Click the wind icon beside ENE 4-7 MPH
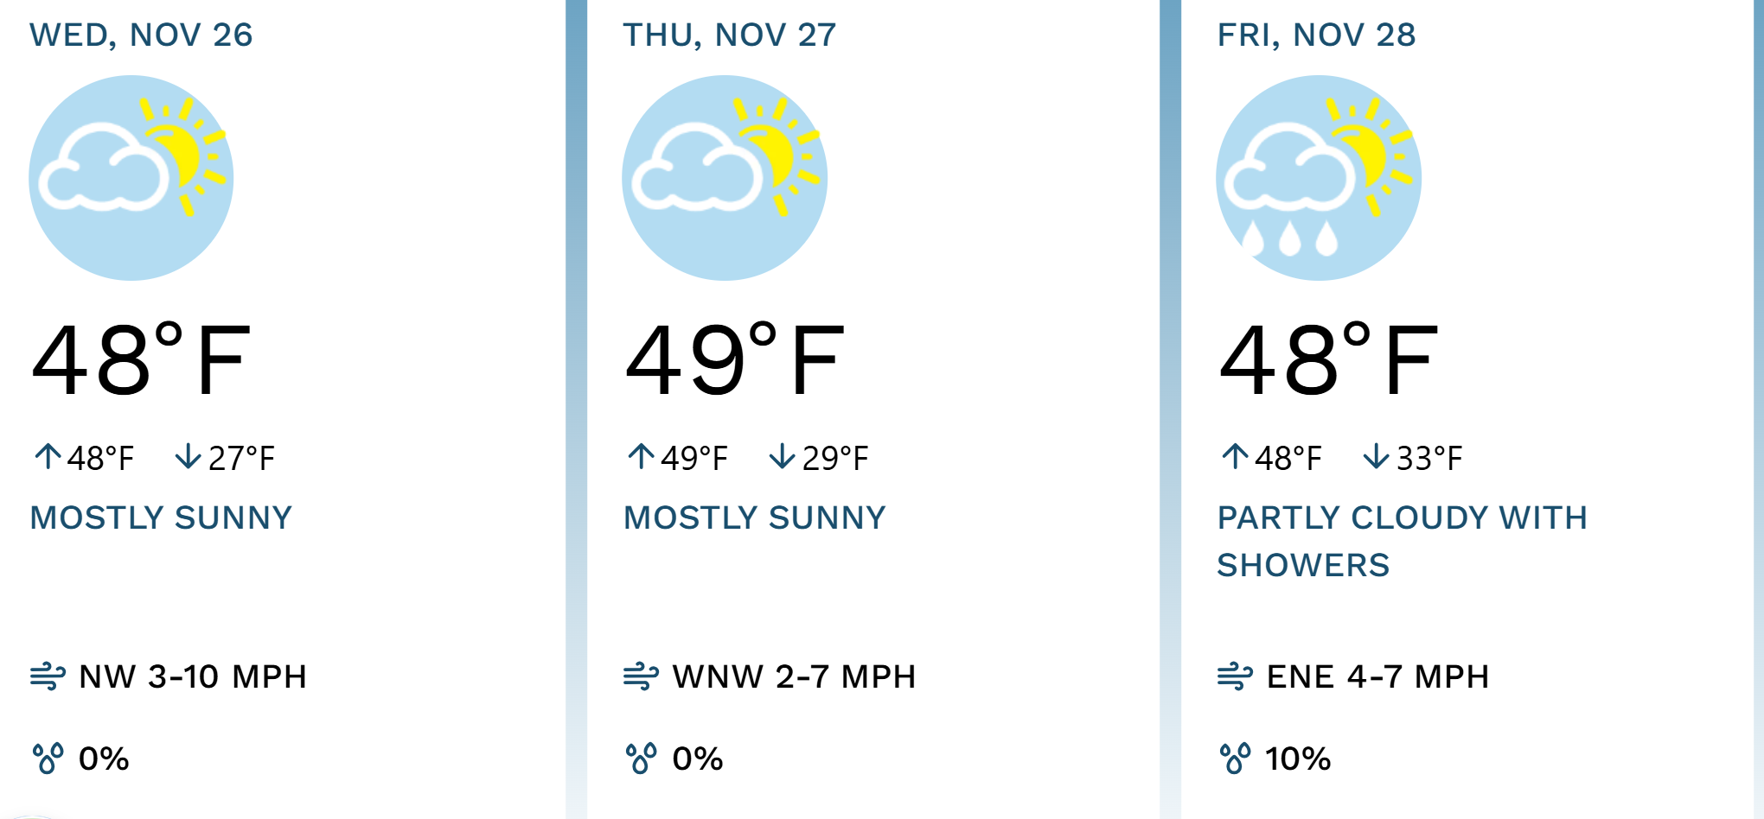This screenshot has height=819, width=1764. point(1235,676)
